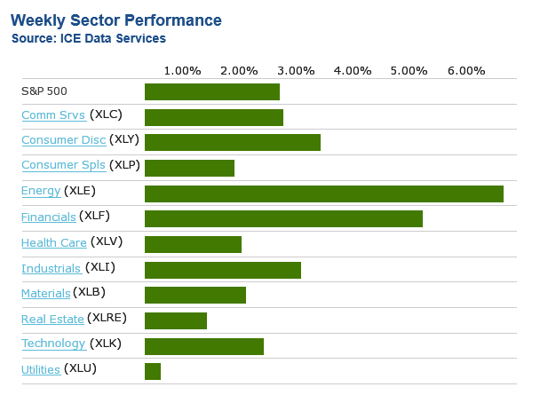Open the Industrials sector link
The height and width of the screenshot is (403, 556).
[x=51, y=268]
